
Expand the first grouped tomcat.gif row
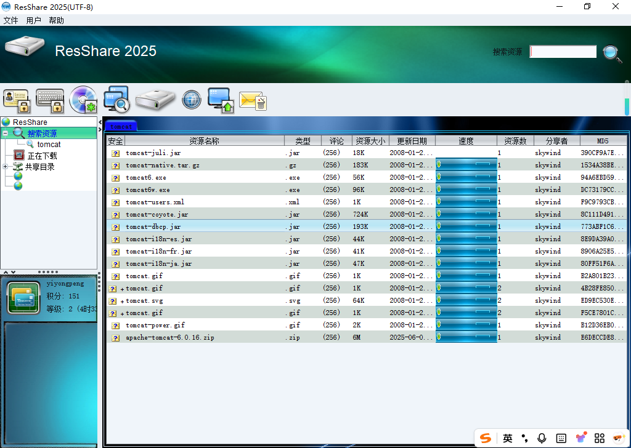click(x=122, y=289)
